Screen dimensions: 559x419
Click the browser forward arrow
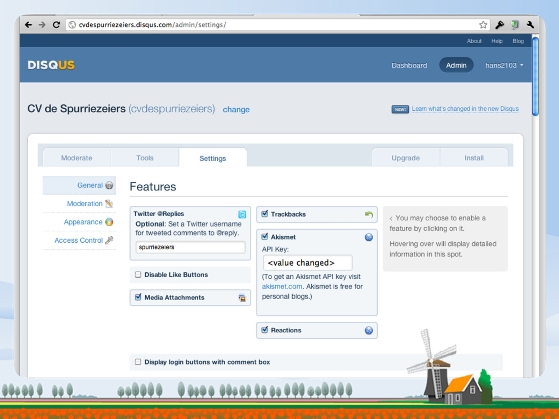[42, 25]
